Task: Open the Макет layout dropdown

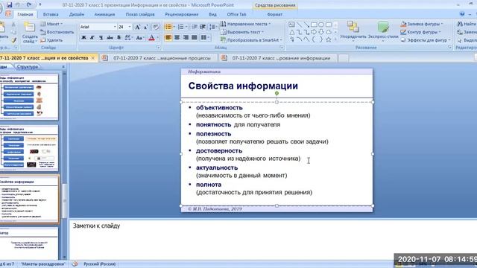Action: click(51, 24)
